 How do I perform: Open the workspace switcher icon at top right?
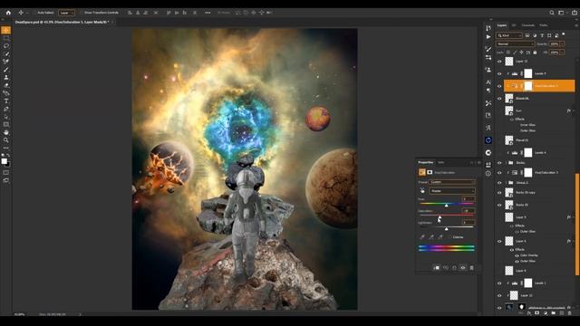(561, 13)
